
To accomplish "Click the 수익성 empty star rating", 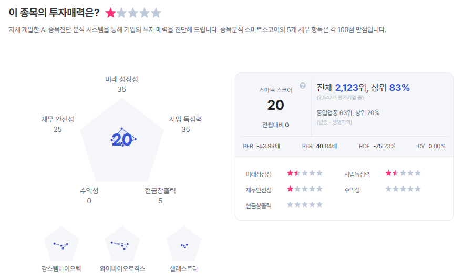I will point(403,189).
